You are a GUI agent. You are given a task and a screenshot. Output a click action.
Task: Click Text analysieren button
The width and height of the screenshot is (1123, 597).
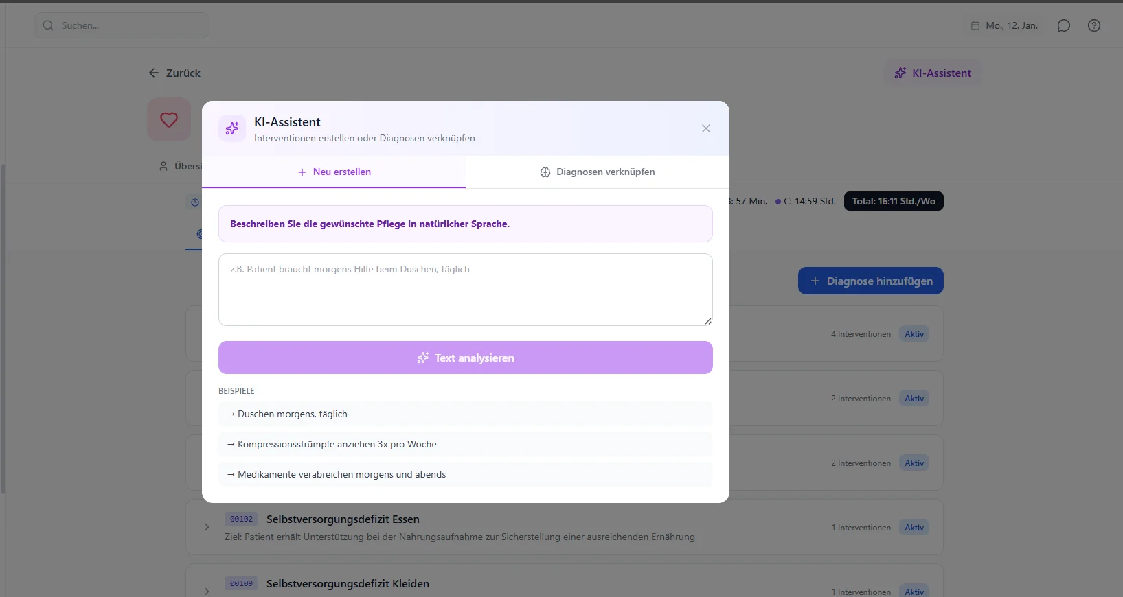(x=466, y=358)
